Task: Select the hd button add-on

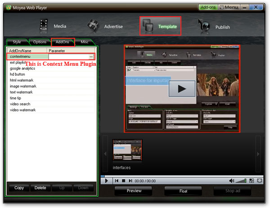Action: (51, 74)
